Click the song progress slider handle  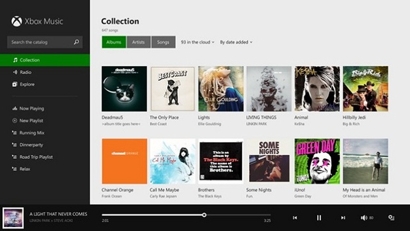pyautogui.click(x=204, y=215)
